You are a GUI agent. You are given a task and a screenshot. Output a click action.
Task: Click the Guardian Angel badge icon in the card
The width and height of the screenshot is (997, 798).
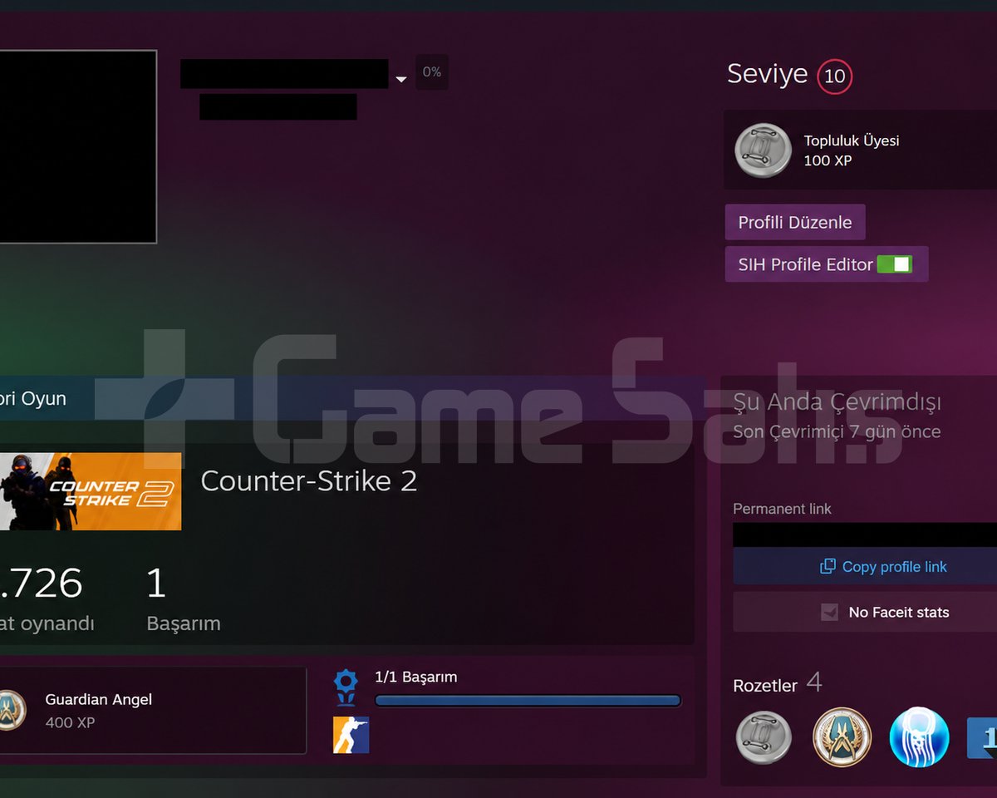(x=10, y=711)
